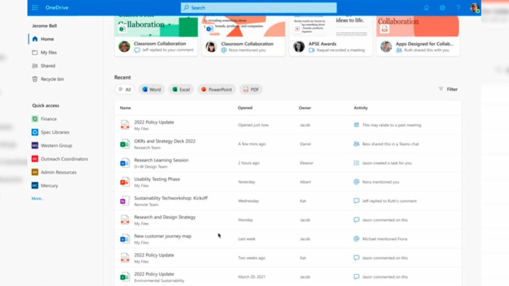
Task: Toggle the PowerPoint filter pill
Action: click(216, 89)
